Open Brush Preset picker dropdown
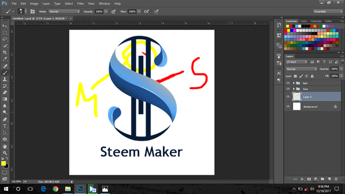 pyautogui.click(x=26, y=11)
